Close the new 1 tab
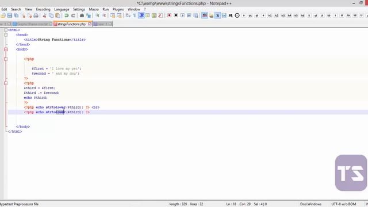 [x=110, y=24]
